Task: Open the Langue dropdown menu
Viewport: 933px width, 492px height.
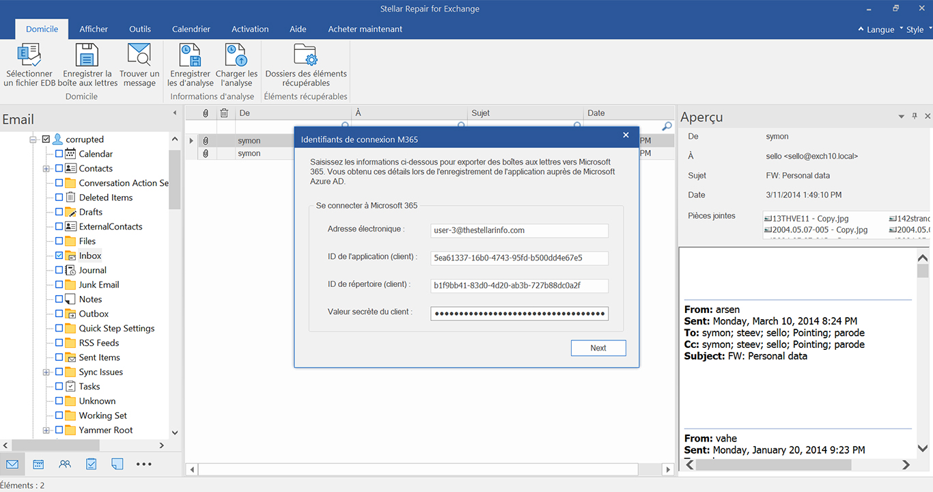Action: point(876,29)
